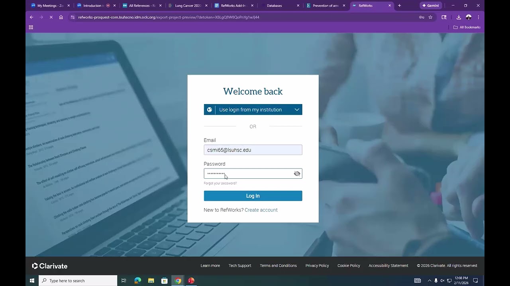Open a new browser tab
The height and width of the screenshot is (286, 510).
pos(399,6)
